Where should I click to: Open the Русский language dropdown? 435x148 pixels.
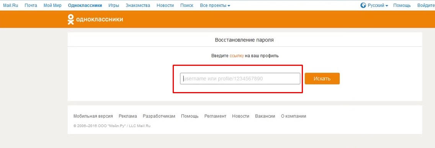tap(378, 5)
